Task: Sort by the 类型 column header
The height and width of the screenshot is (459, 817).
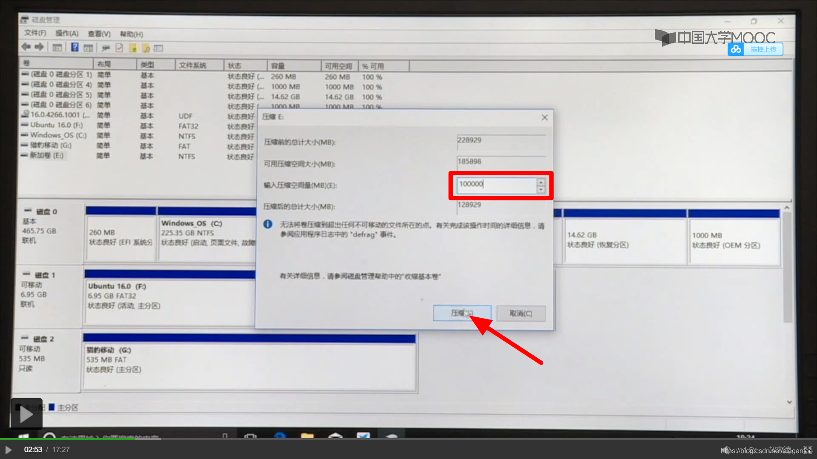Action: pyautogui.click(x=156, y=65)
